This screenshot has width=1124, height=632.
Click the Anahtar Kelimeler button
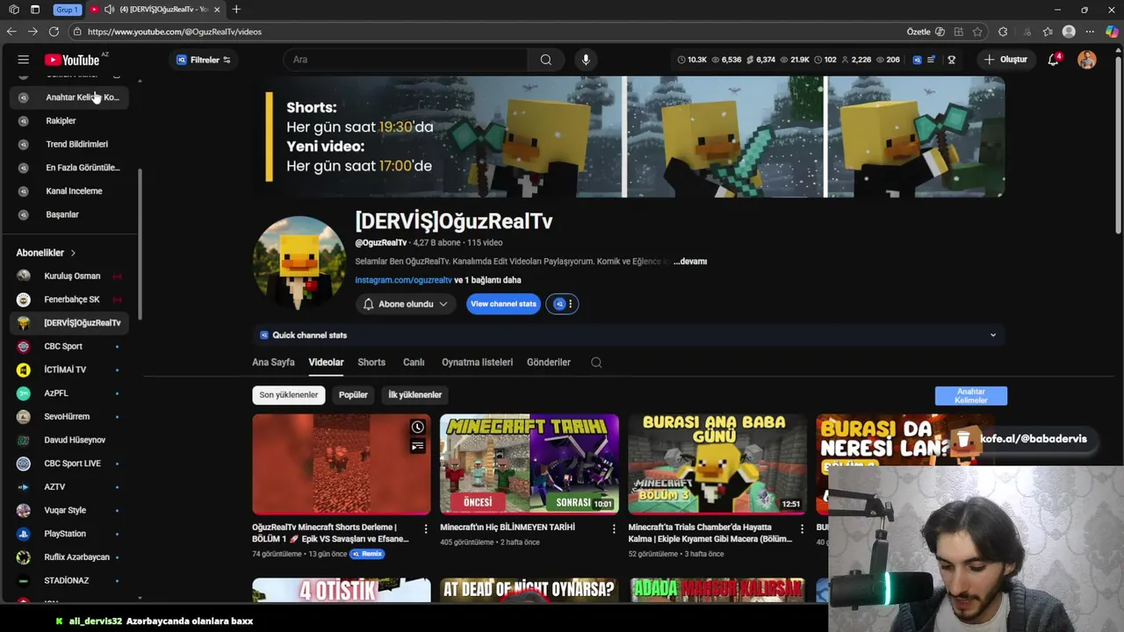[971, 396]
